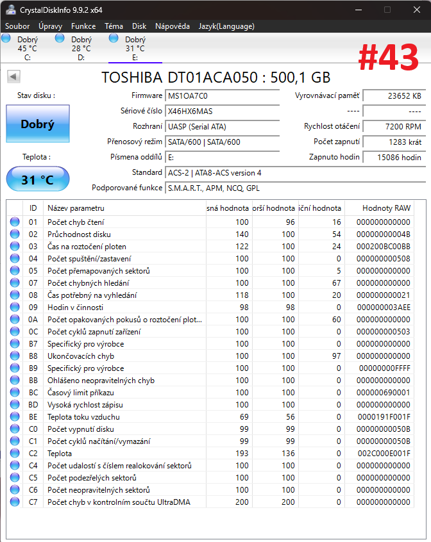Click raw value 000200BC00BB
This screenshot has height=542, width=431.
point(384,247)
